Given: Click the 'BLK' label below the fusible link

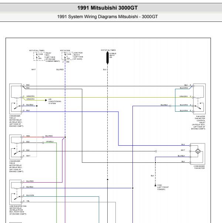Looking at the screenshot, I should pos(105,70).
